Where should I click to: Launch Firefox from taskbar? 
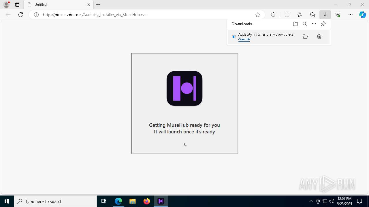point(147,201)
